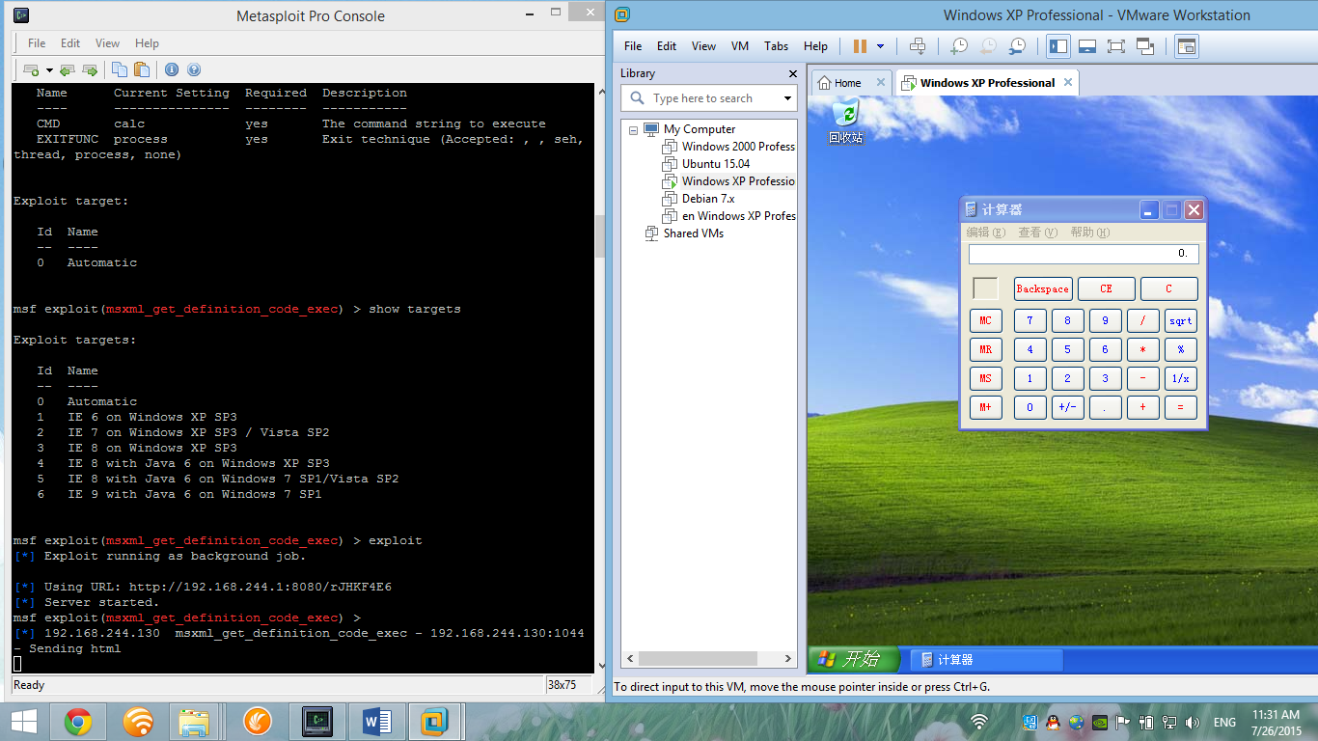The image size is (1318, 741).
Task: Click Send Ctrl+Alt+Del icon in VMware toolbar
Action: pos(918,46)
